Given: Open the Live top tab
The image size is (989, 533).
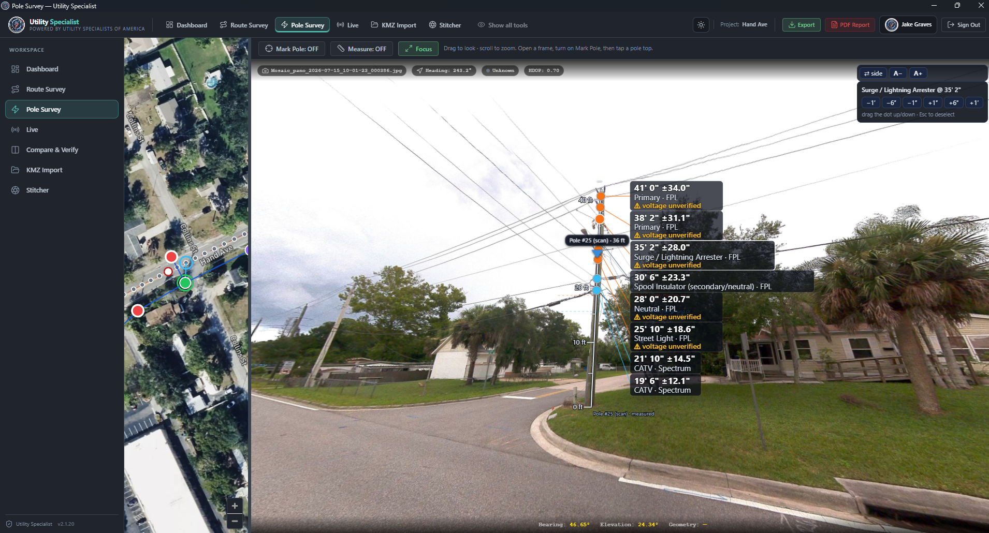Looking at the screenshot, I should coord(347,25).
